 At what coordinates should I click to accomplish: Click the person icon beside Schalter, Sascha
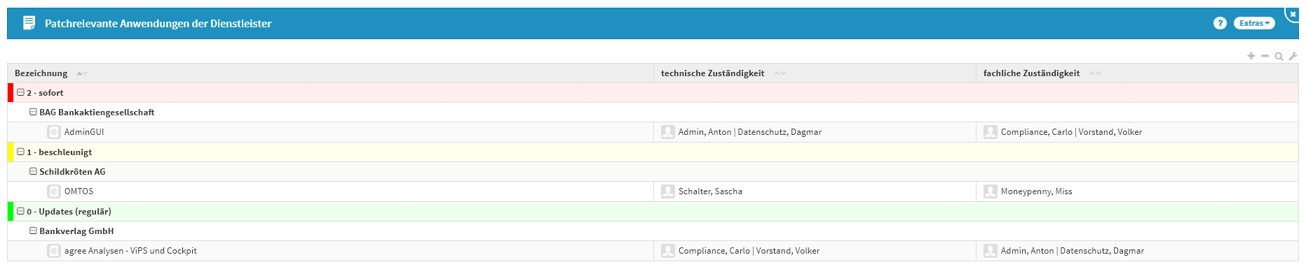[x=668, y=191]
